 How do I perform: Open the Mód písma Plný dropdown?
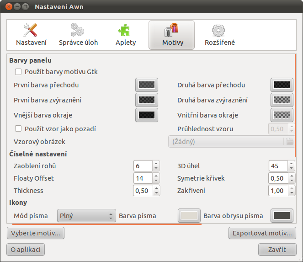coord(86,216)
